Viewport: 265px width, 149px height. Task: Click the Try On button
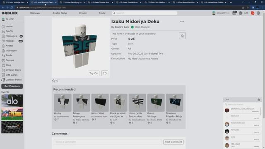tap(94, 73)
